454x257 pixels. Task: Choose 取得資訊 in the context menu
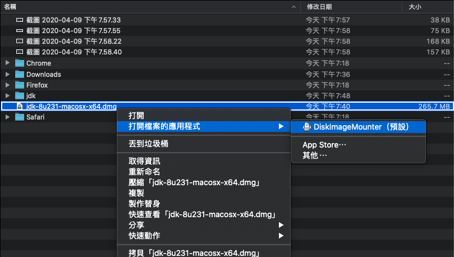coord(204,161)
